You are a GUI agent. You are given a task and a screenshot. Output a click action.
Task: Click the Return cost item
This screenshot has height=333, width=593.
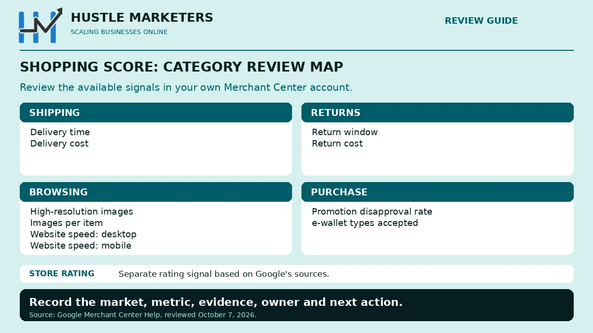(338, 144)
